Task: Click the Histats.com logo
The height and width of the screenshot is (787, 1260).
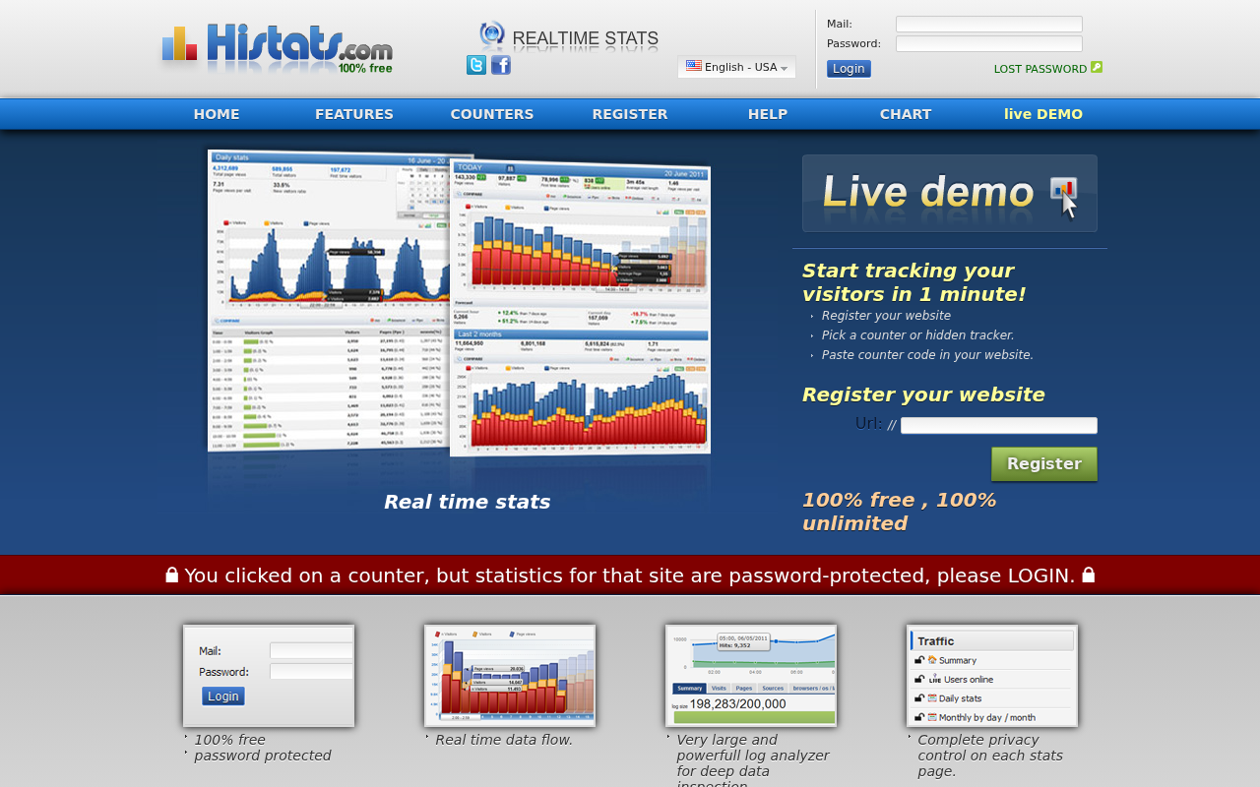Action: 278,49
